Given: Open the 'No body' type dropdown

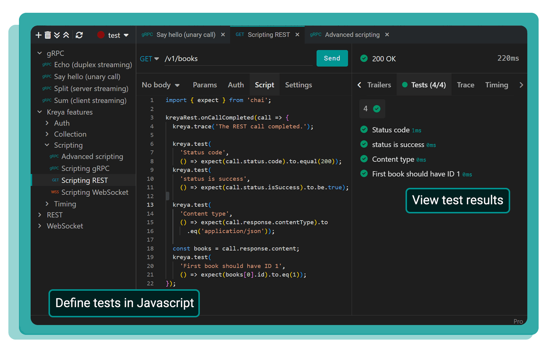Looking at the screenshot, I should pos(160,85).
